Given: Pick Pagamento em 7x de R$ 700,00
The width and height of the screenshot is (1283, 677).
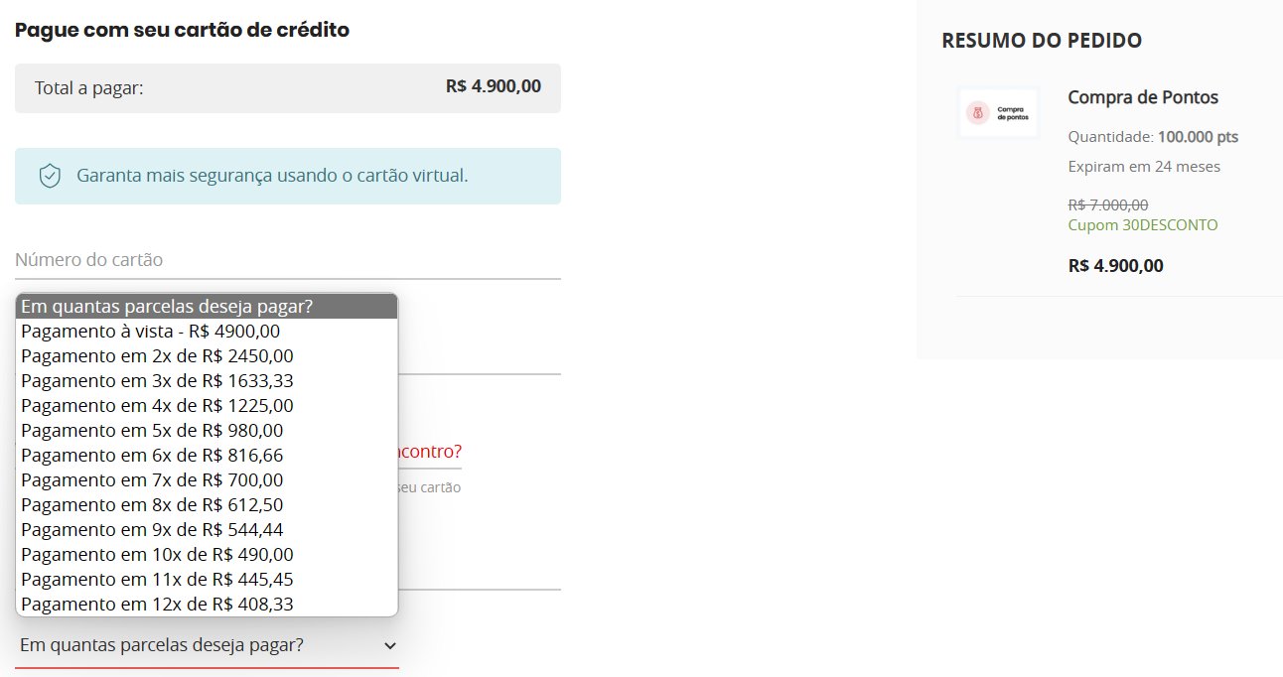Looking at the screenshot, I should point(207,480).
